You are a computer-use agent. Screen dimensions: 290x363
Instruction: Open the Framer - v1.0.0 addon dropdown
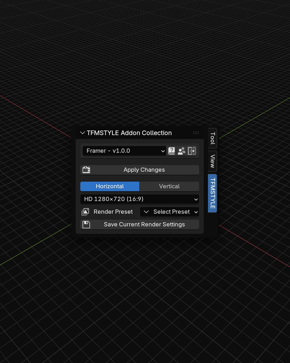pos(124,151)
